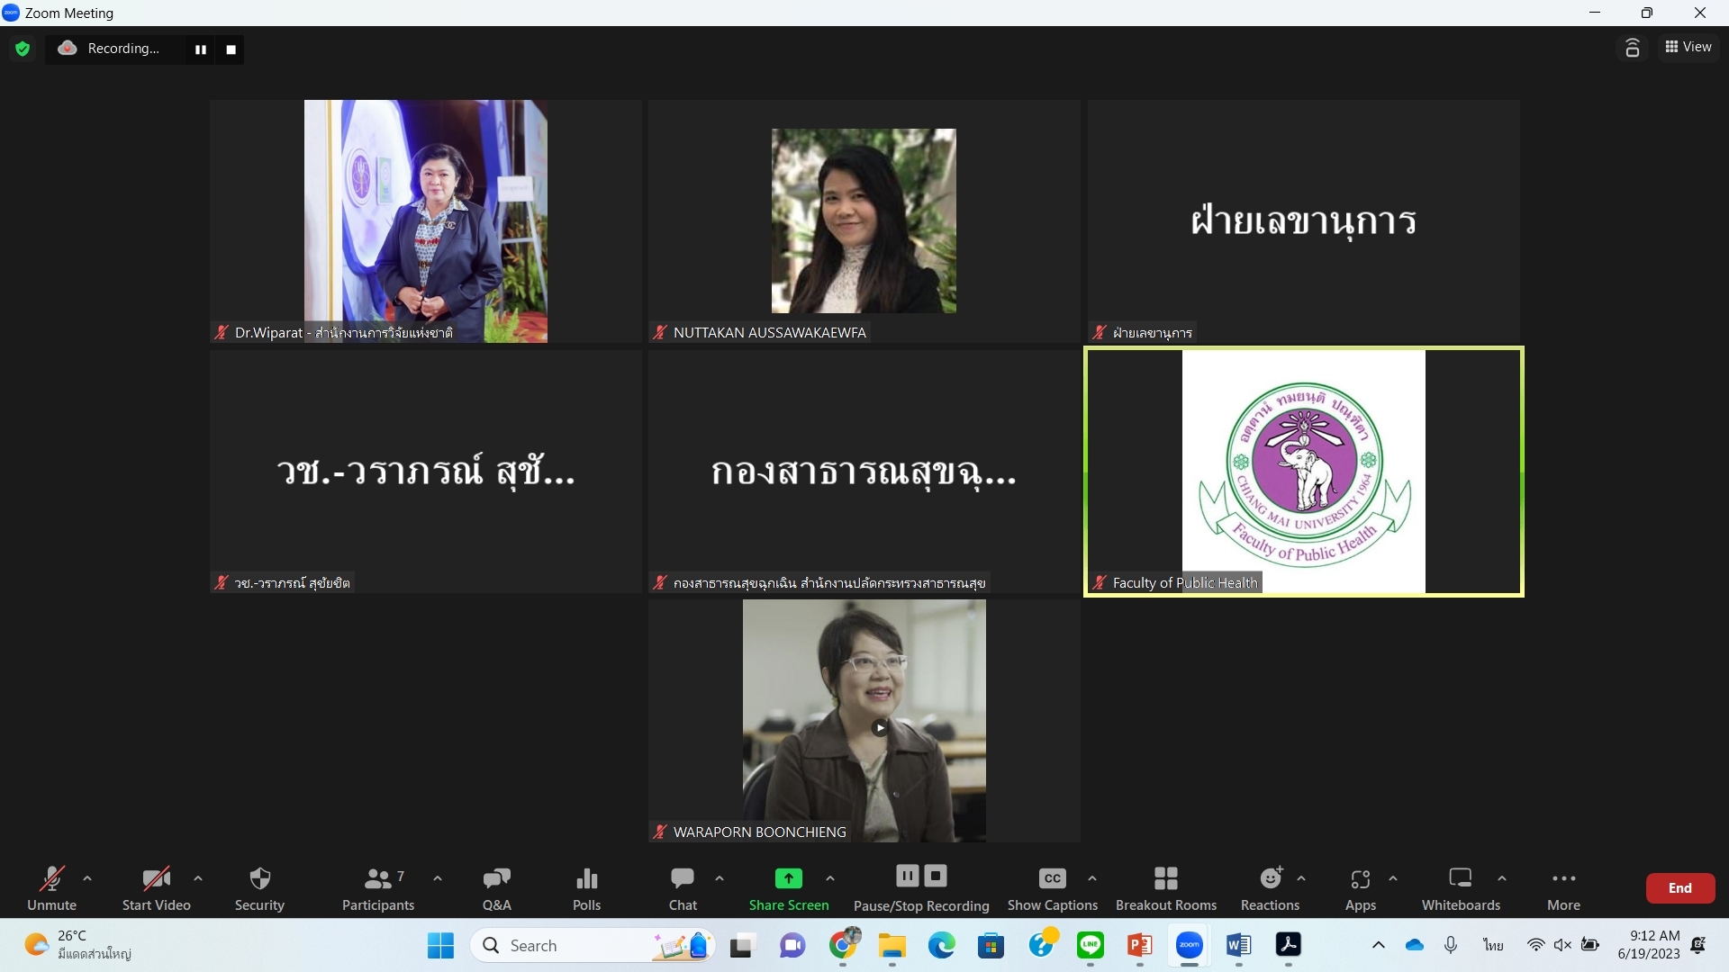Expand chat options caret next to Chat

click(720, 878)
